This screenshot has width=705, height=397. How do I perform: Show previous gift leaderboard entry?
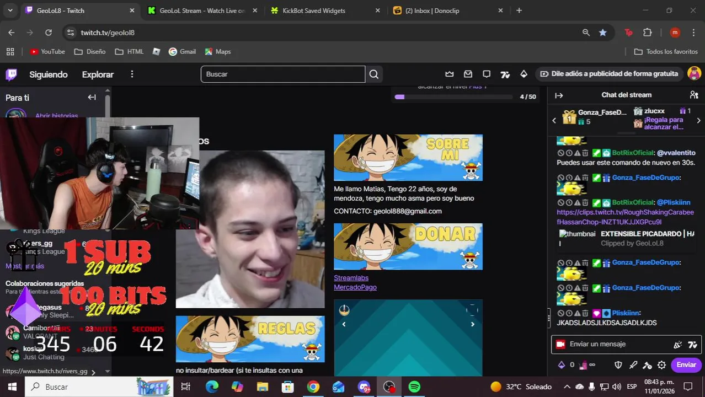tap(554, 120)
